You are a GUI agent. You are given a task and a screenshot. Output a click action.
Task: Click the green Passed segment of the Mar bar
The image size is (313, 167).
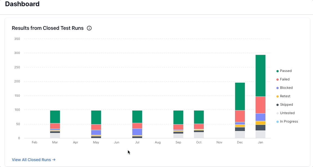coord(55,117)
